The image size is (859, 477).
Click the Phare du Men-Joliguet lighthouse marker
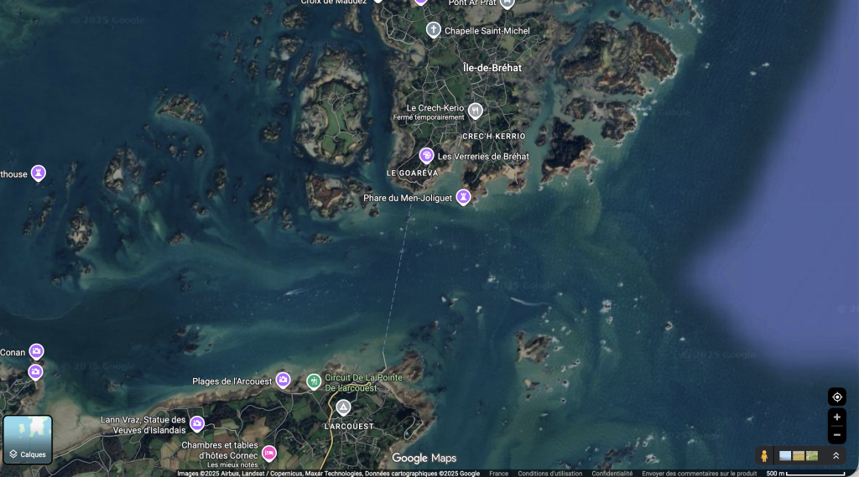coord(463,197)
